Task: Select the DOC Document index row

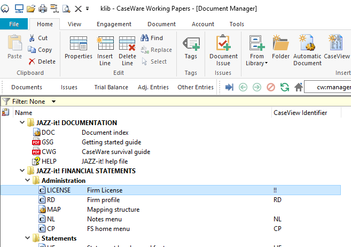Action: point(170,133)
